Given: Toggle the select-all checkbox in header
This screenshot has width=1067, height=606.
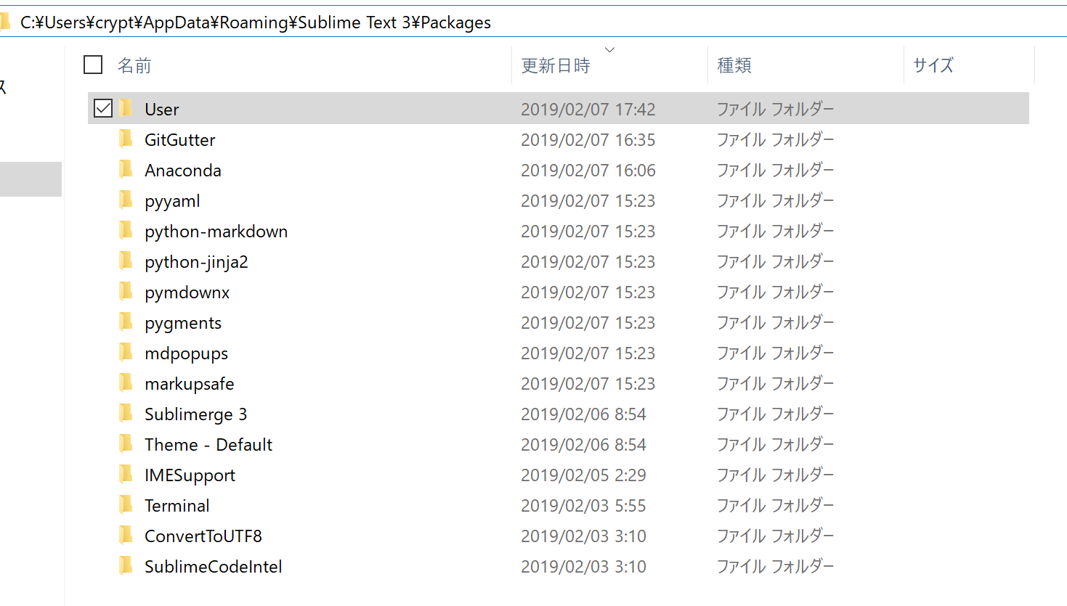Looking at the screenshot, I should pos(93,65).
